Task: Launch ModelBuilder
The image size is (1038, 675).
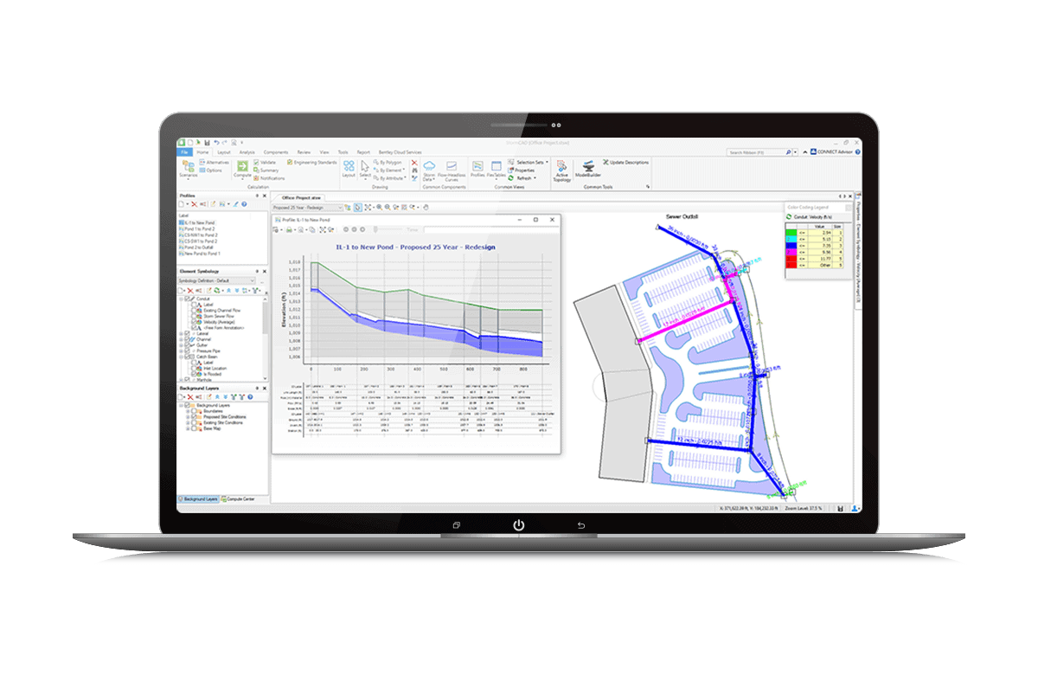Action: pyautogui.click(x=587, y=167)
